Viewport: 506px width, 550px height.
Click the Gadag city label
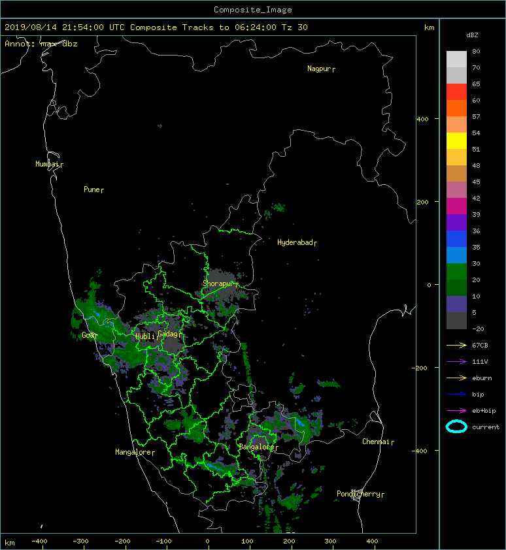(169, 334)
